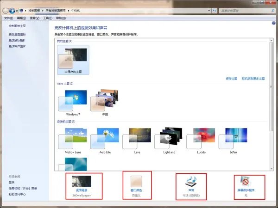The image size is (278, 208).
Task: Click the 声音 music notes icon
Action: [191, 182]
